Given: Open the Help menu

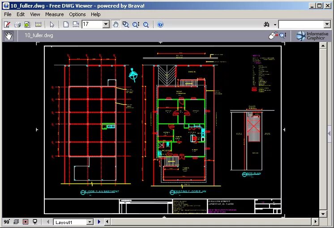Looking at the screenshot, I should [x=96, y=14].
